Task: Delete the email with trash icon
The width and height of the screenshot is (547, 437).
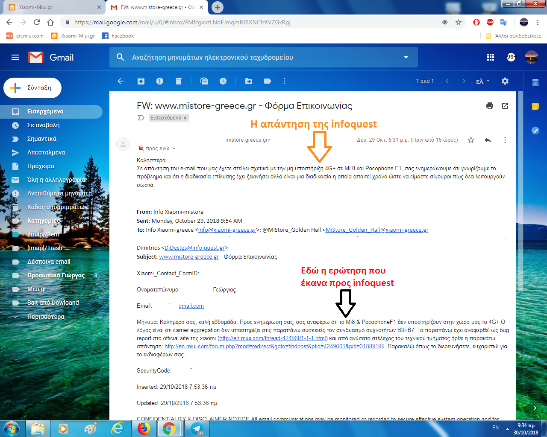Action: tap(179, 81)
